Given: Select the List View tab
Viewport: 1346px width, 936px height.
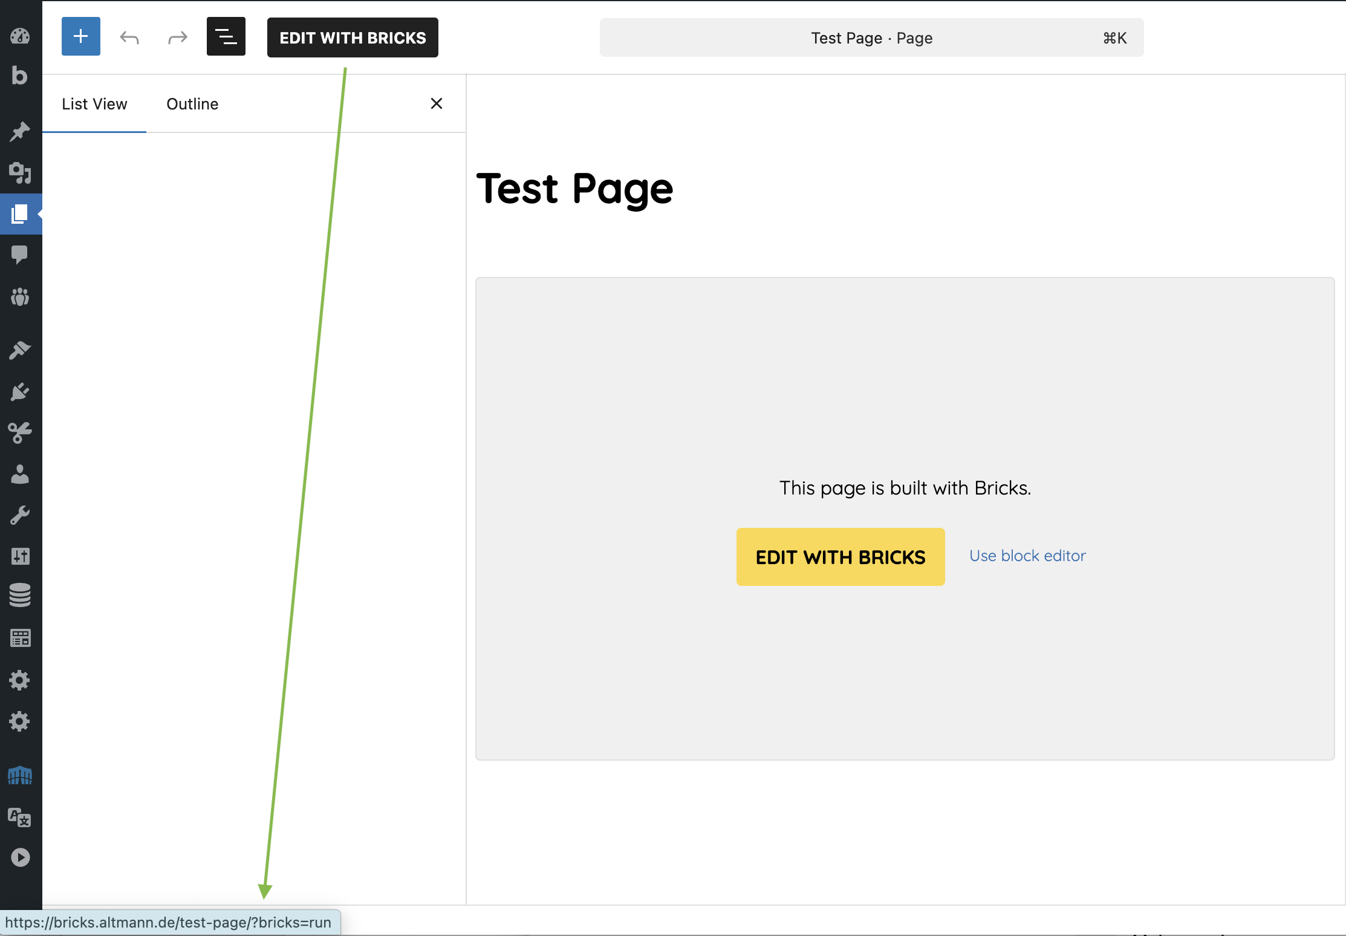Looking at the screenshot, I should [x=94, y=104].
